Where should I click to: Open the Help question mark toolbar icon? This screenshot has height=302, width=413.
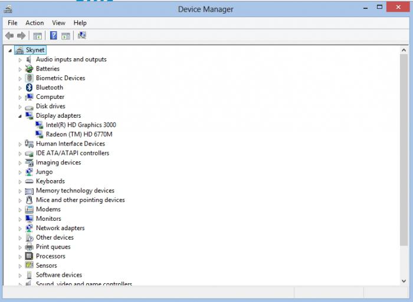54,35
